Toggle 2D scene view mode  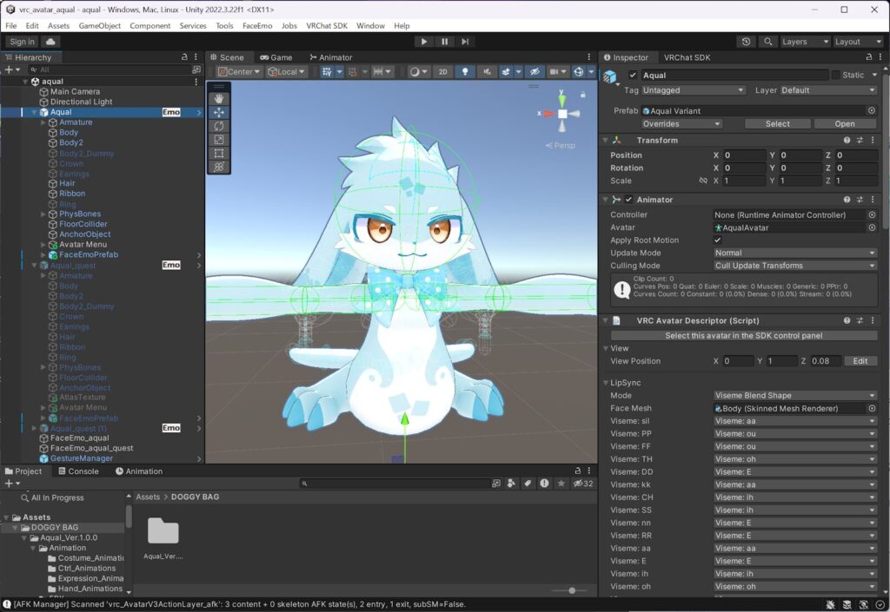(442, 71)
